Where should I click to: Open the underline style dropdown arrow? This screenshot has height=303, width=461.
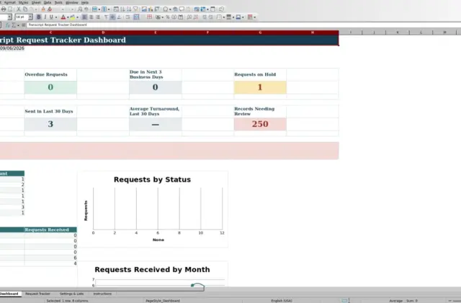point(56,17)
